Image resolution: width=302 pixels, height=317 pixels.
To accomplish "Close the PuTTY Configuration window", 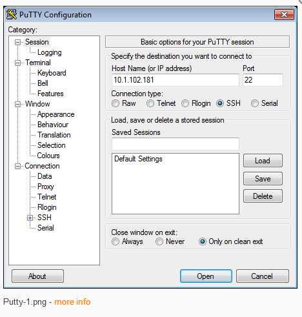I will [284, 15].
